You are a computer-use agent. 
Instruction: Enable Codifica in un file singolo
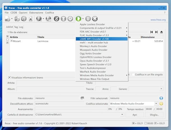pos(133,75)
